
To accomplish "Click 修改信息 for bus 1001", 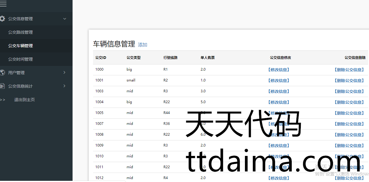I will tap(279, 81).
